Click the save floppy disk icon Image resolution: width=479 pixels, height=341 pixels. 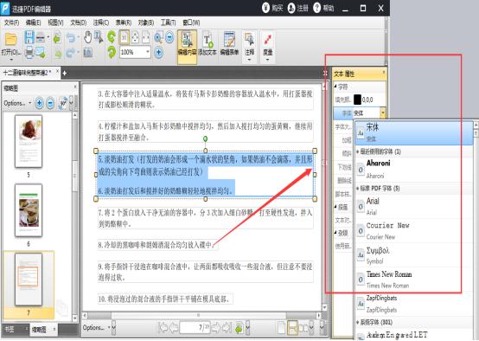[x=29, y=37]
